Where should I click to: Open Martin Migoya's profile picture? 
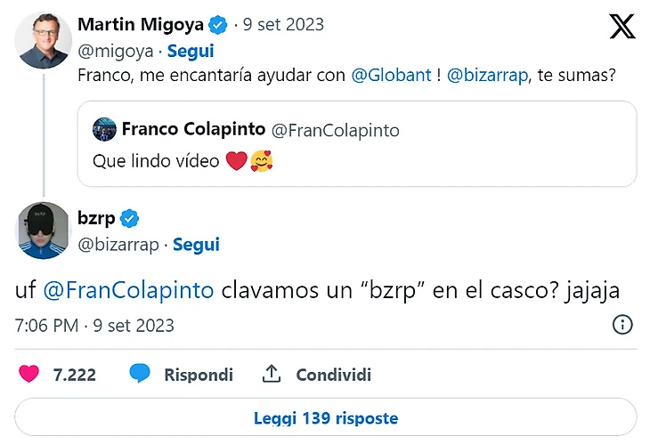[x=43, y=40]
